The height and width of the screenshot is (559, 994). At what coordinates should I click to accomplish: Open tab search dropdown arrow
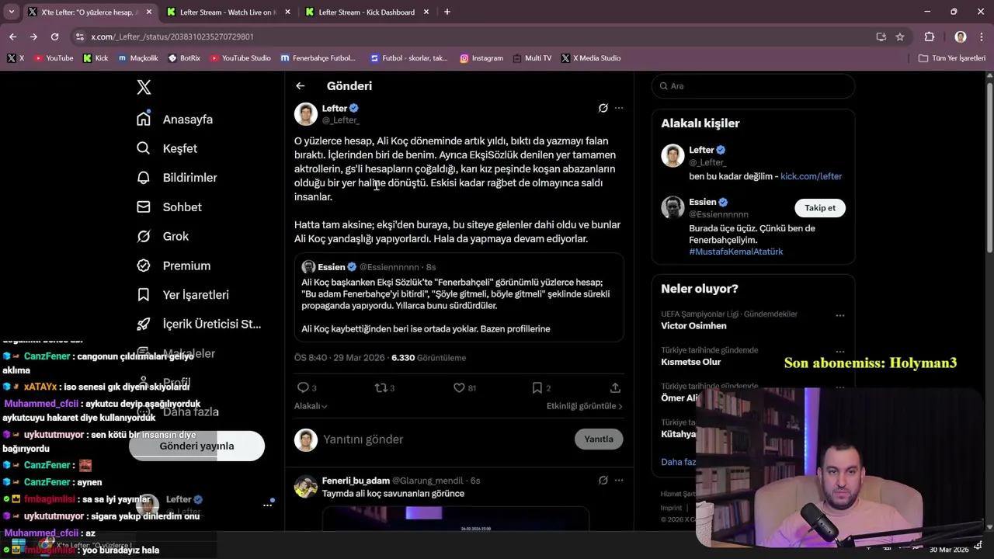coord(11,12)
